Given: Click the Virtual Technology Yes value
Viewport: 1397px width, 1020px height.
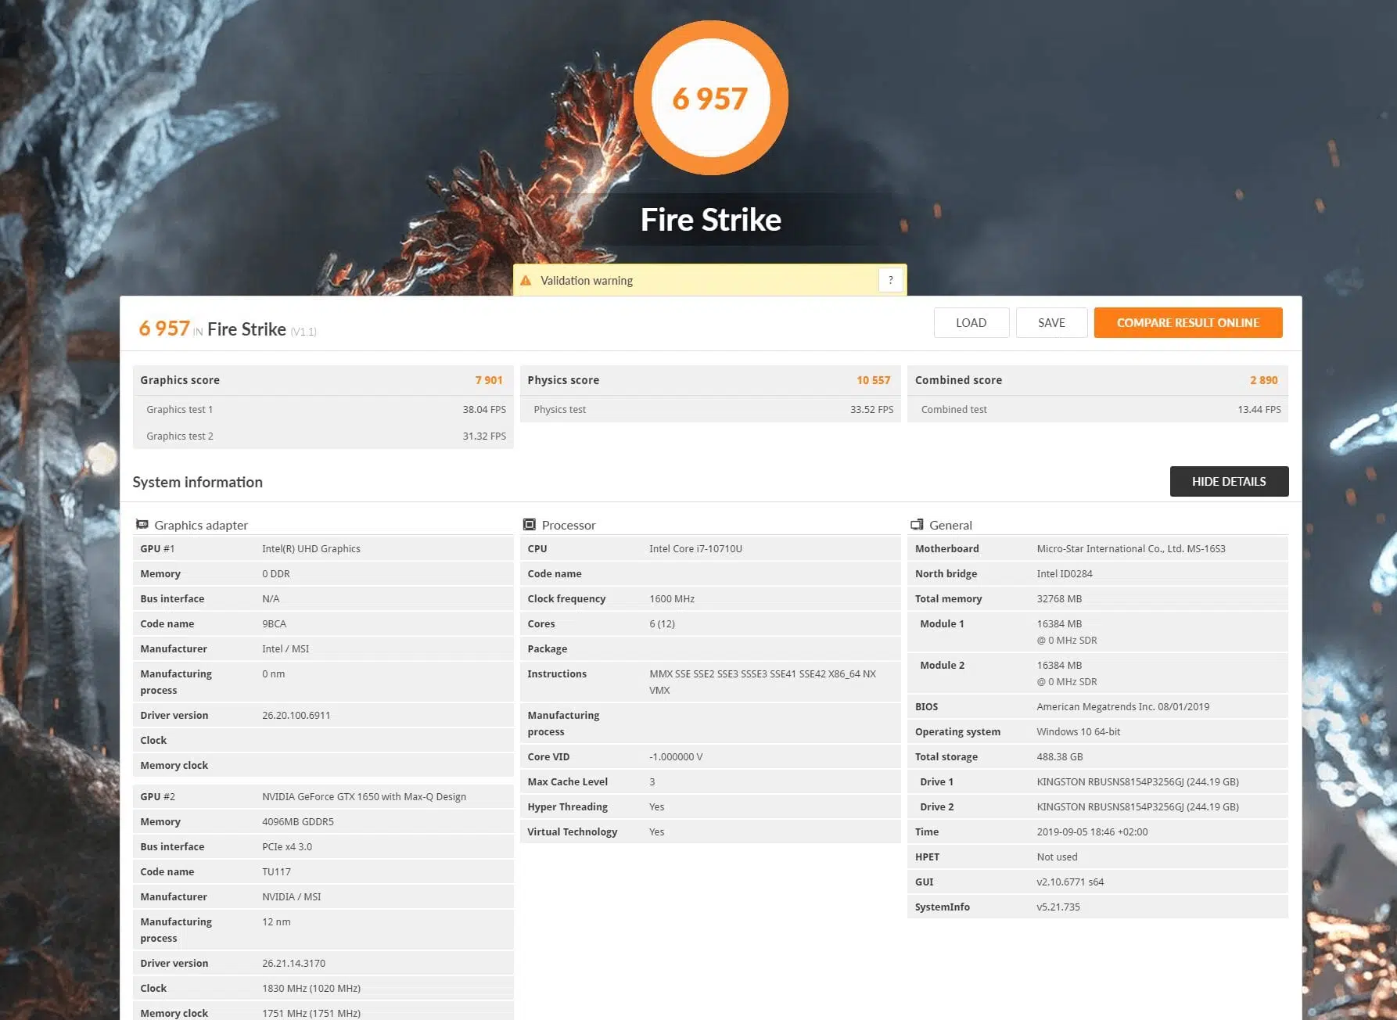Looking at the screenshot, I should click(656, 831).
